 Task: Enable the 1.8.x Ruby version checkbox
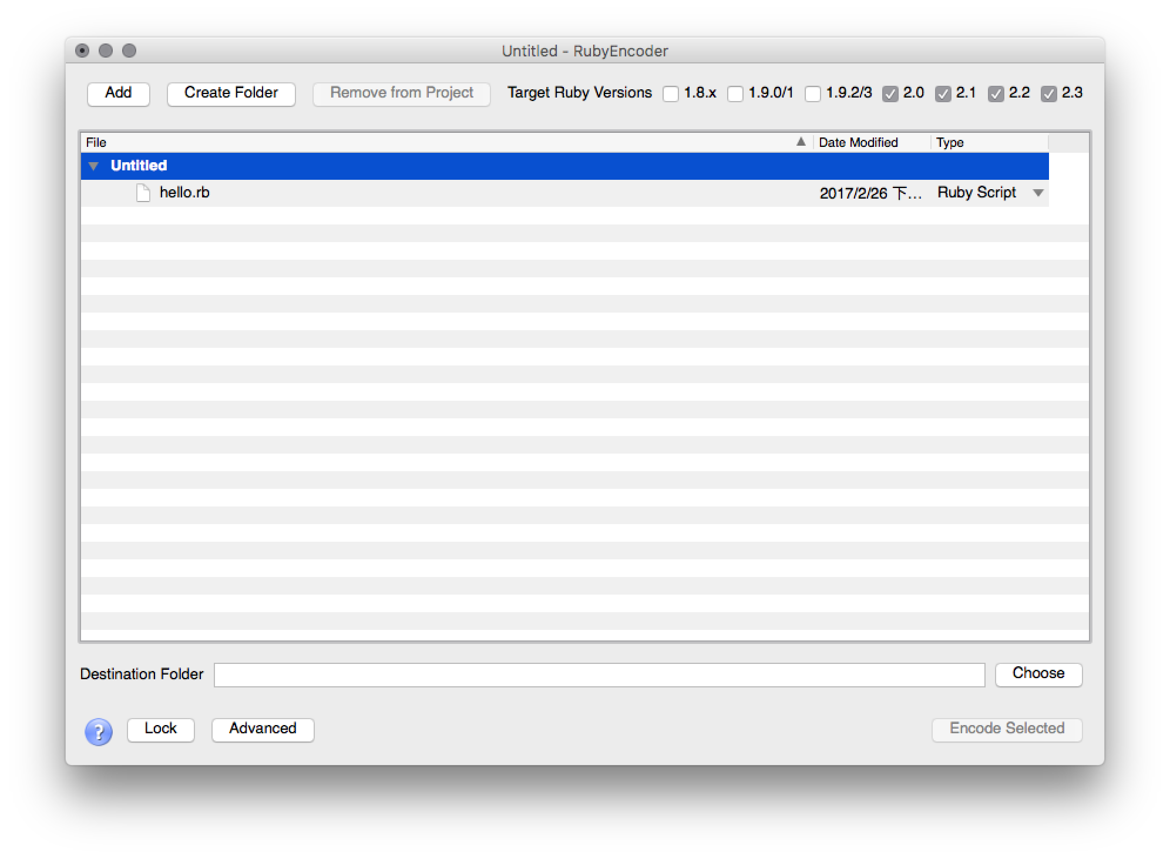click(x=671, y=94)
